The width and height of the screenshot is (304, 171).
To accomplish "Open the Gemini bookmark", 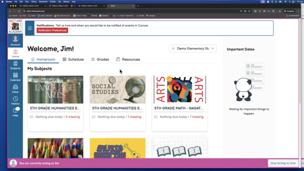I will pos(140,16).
